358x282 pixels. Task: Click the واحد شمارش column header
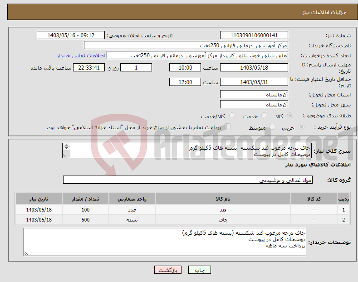coord(132,199)
